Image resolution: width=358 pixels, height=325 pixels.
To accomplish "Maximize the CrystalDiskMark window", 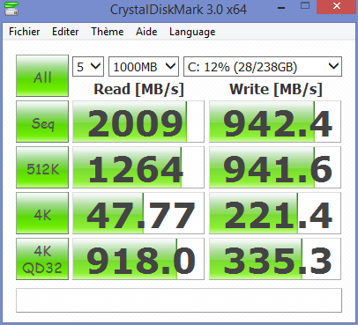I will point(305,6).
